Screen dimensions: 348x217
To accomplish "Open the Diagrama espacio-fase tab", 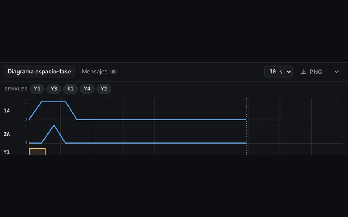I will point(39,72).
